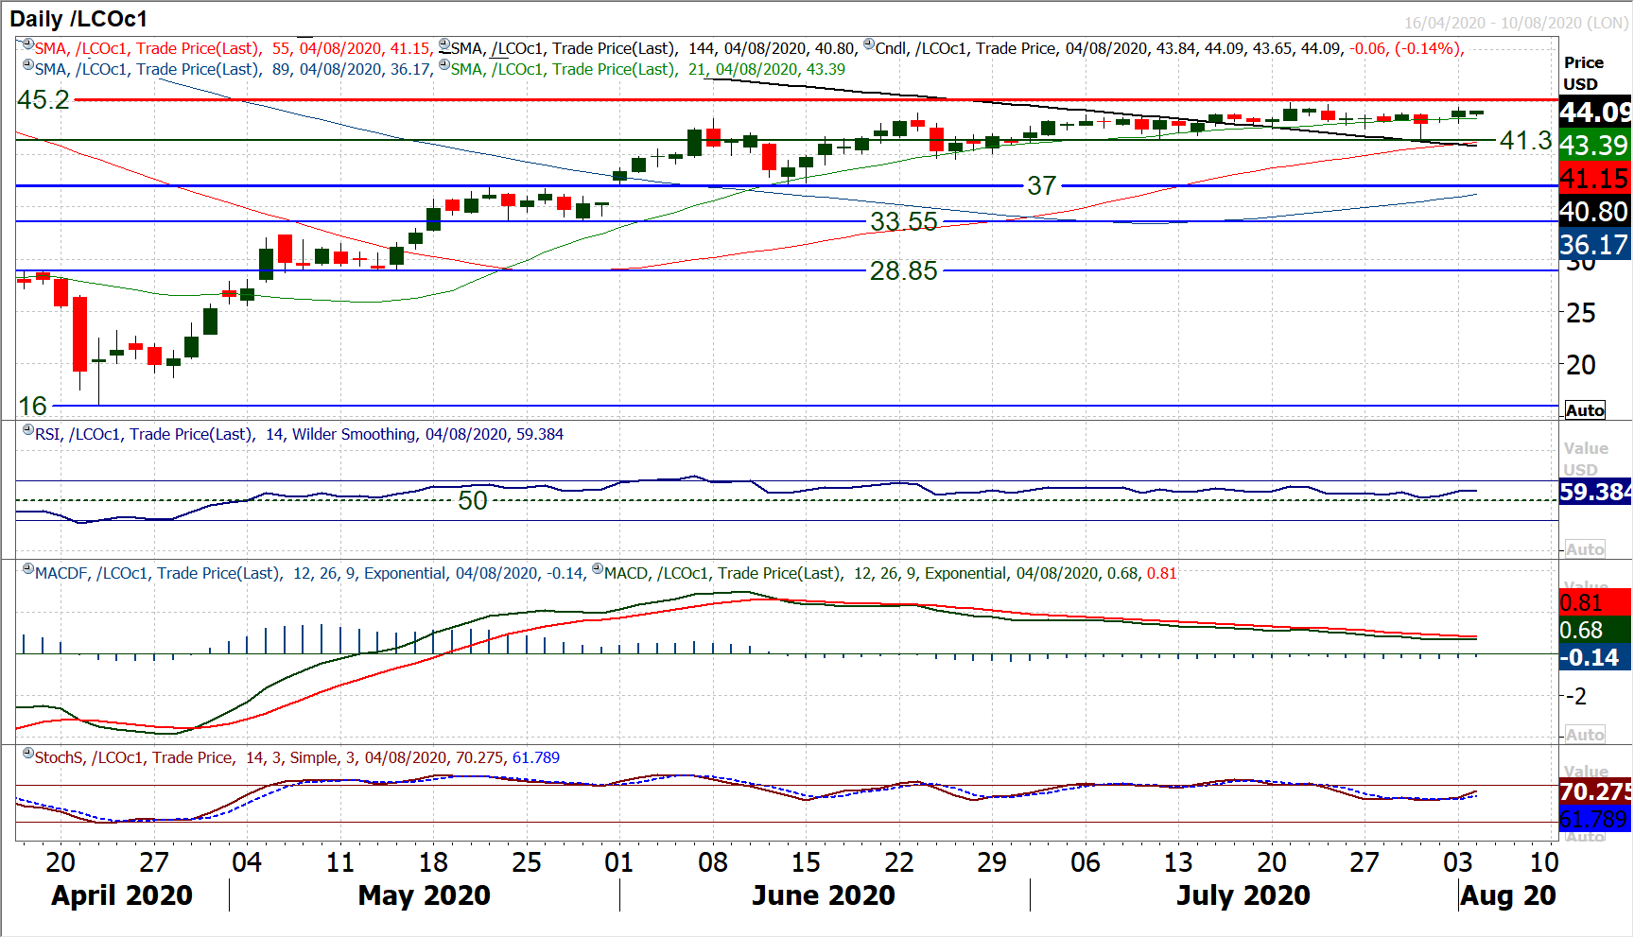1634x938 pixels.
Task: Select the green 43.39 SMA value tag
Action: pos(1595,146)
